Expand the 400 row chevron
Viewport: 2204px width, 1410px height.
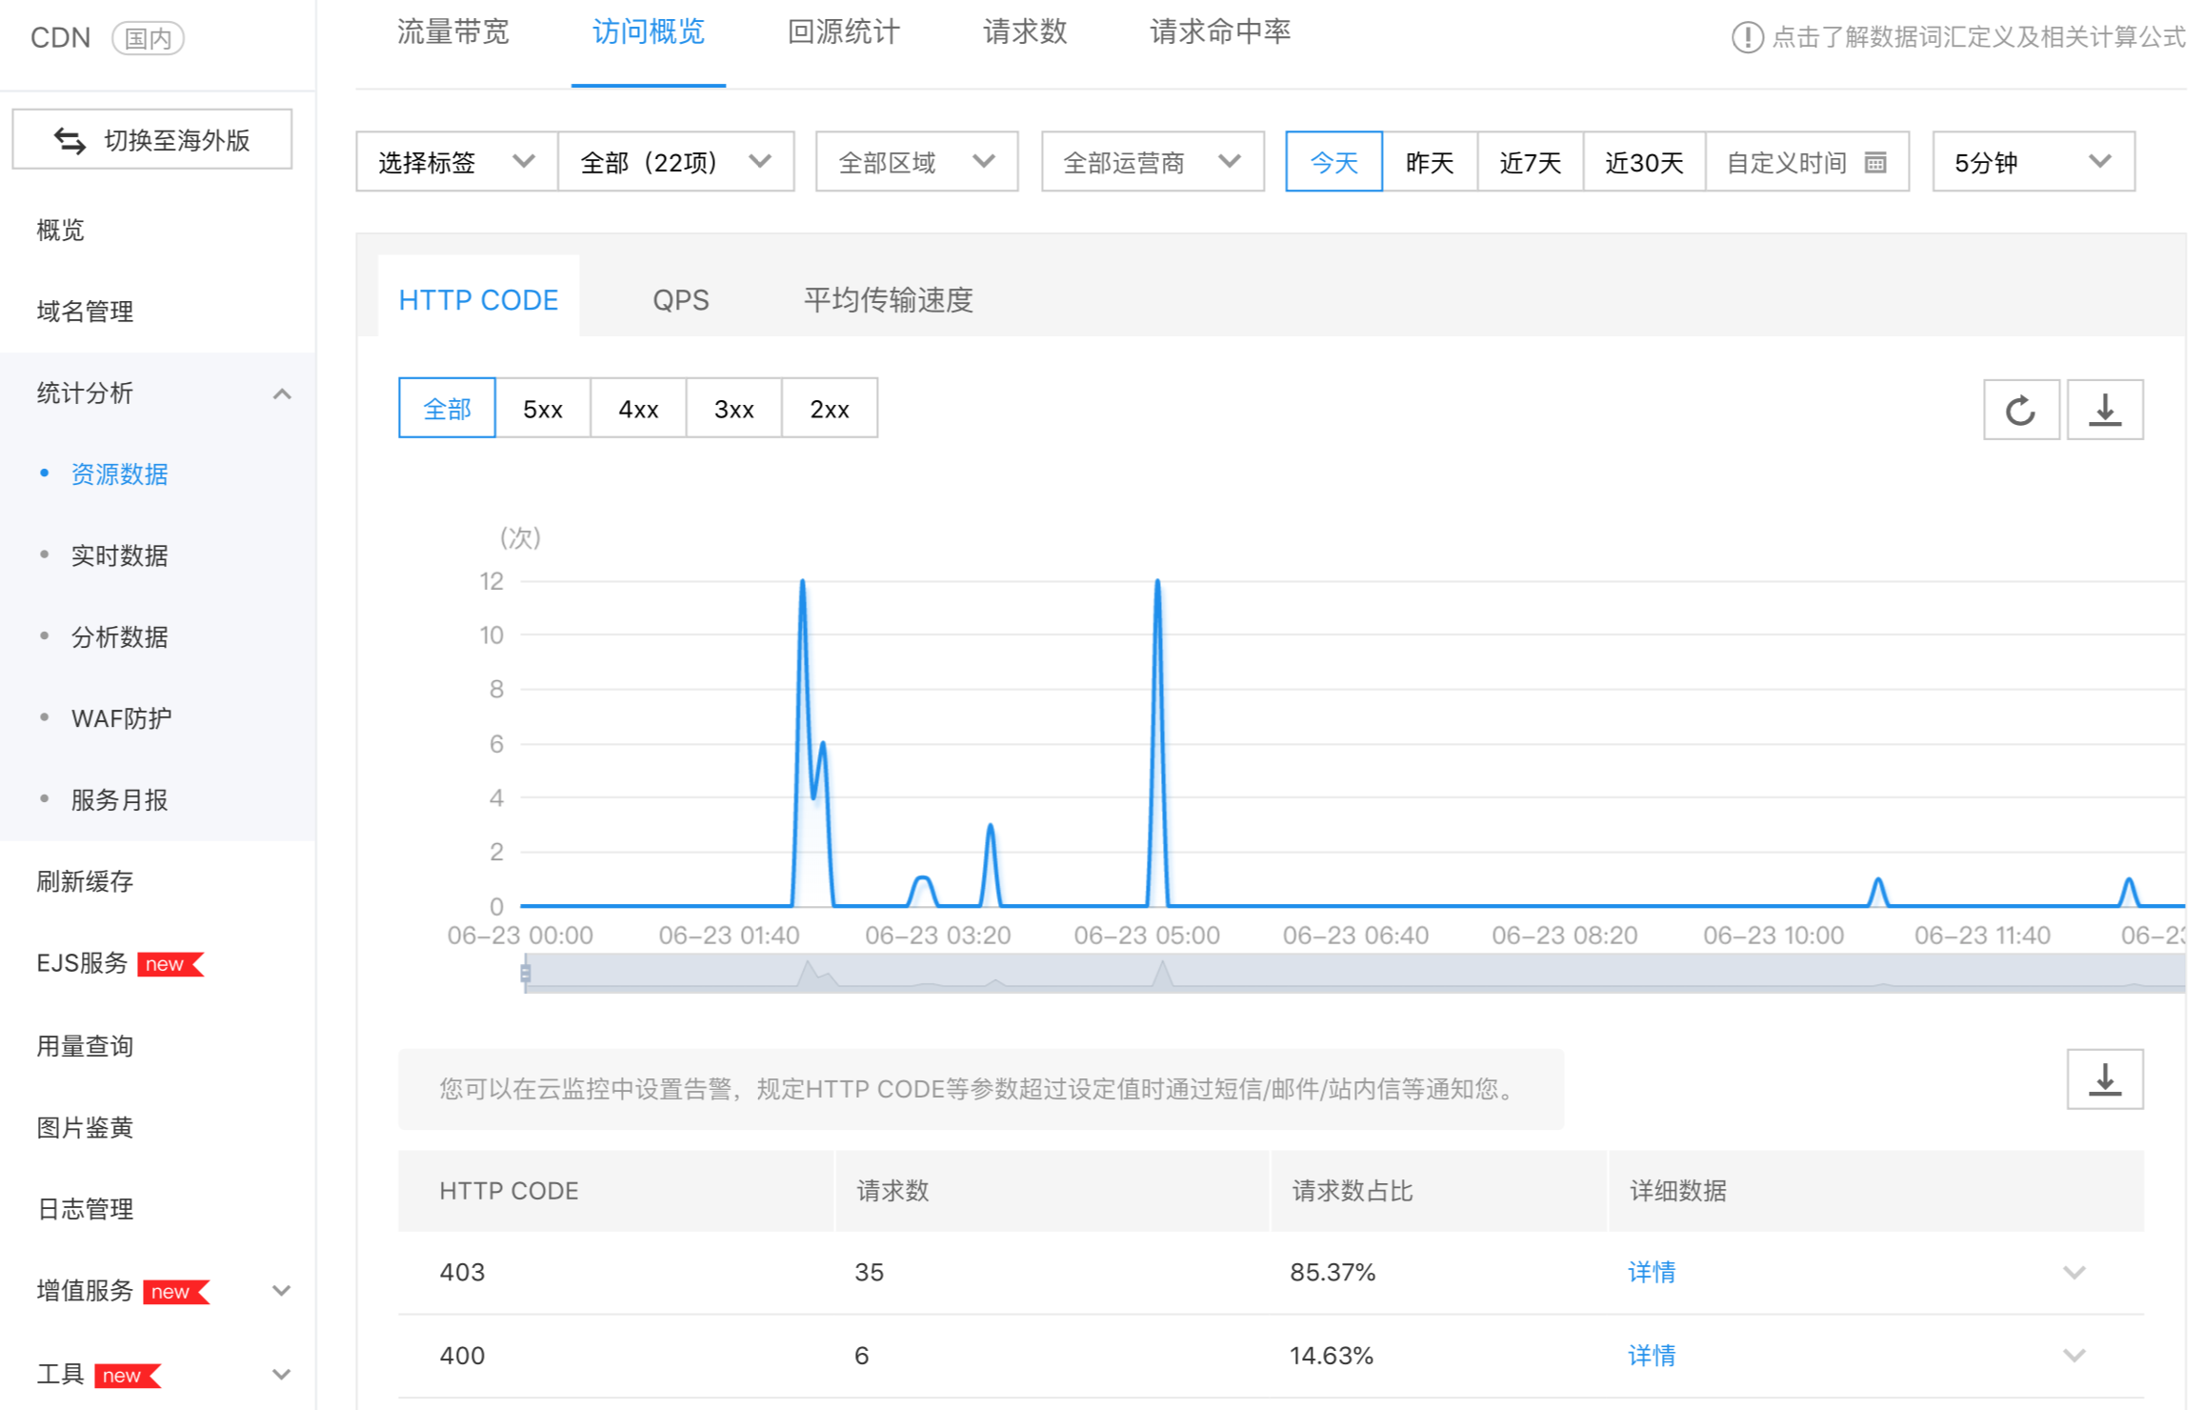click(2074, 1356)
